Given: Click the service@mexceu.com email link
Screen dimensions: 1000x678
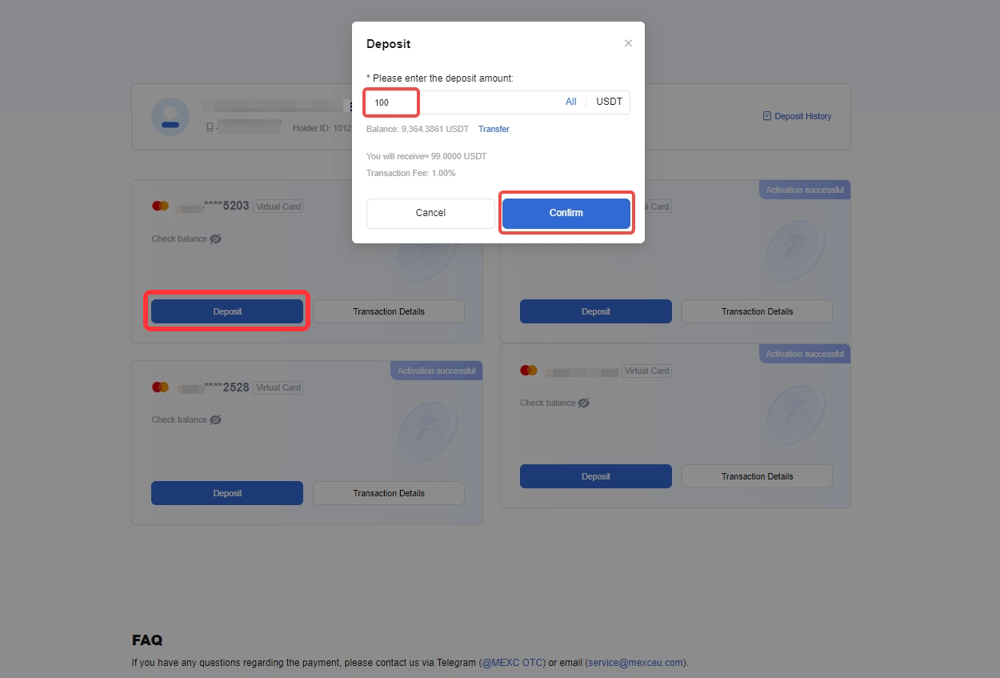Looking at the screenshot, I should point(635,663).
